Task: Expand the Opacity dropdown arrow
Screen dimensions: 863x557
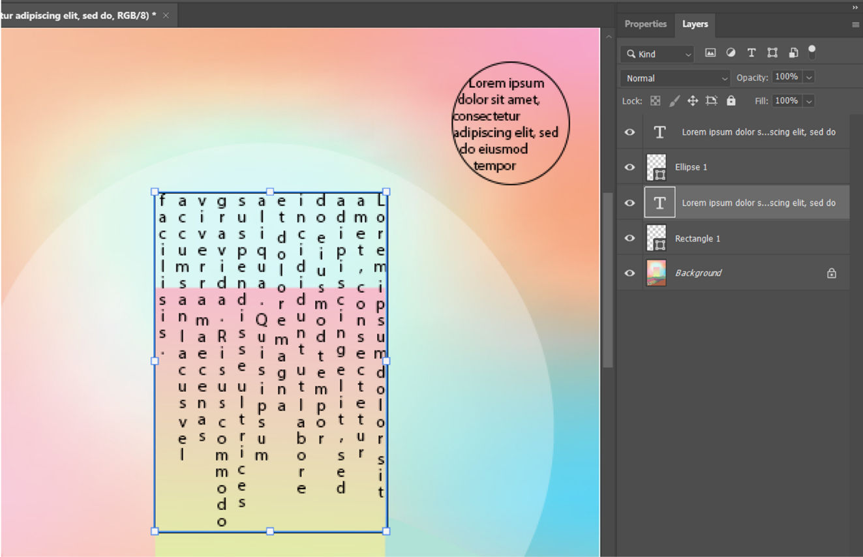Action: coord(809,76)
